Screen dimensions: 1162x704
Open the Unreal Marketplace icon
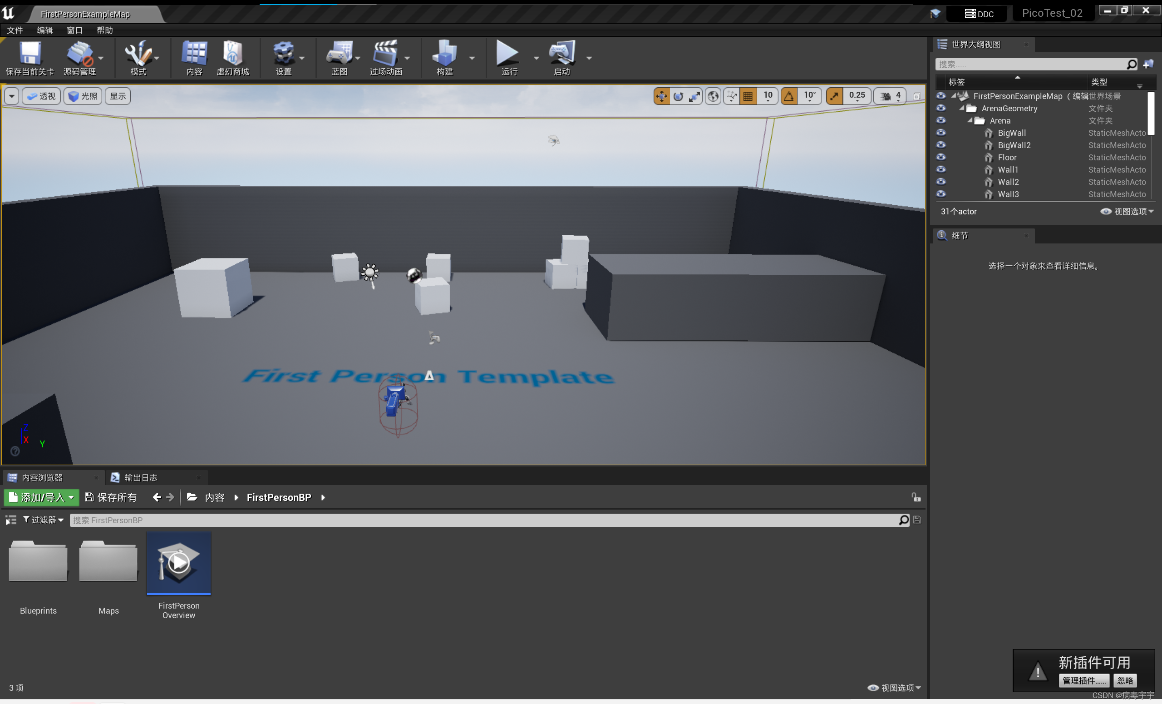[x=232, y=53]
